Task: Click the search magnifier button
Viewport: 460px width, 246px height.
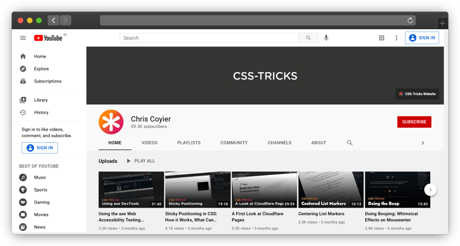Action: click(308, 38)
